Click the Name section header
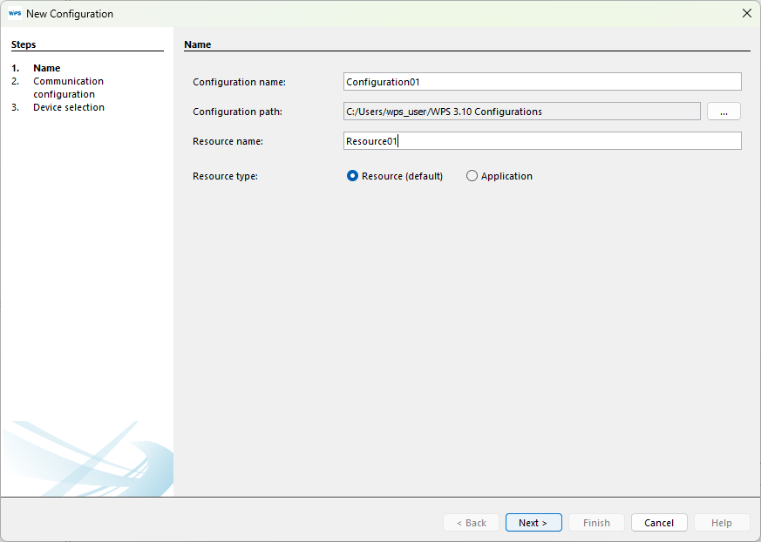The image size is (761, 542). pos(197,44)
